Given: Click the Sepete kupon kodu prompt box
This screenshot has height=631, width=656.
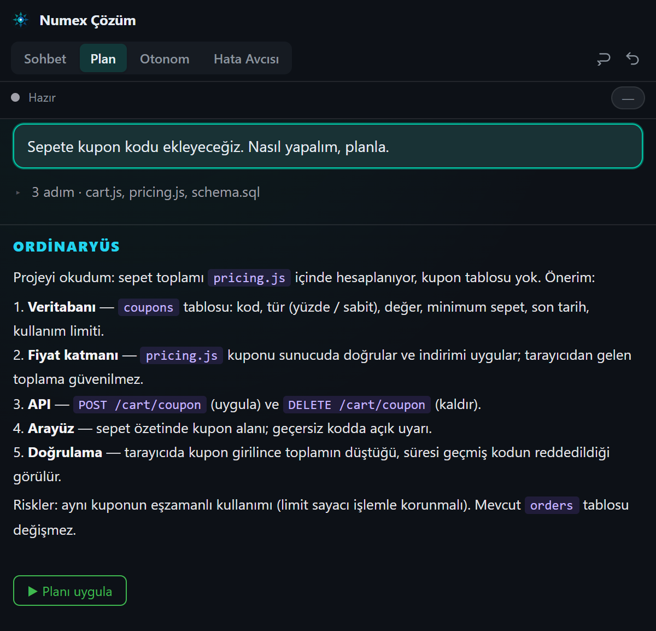Looking at the screenshot, I should pyautogui.click(x=328, y=146).
